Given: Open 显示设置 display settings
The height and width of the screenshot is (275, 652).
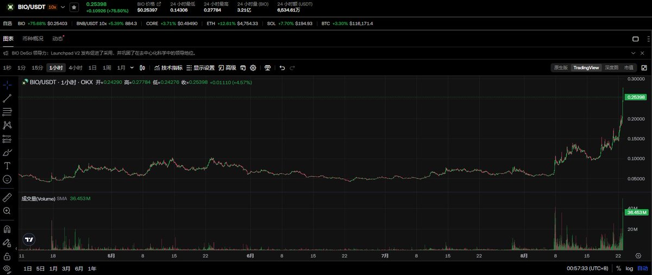Looking at the screenshot, I should [x=200, y=68].
